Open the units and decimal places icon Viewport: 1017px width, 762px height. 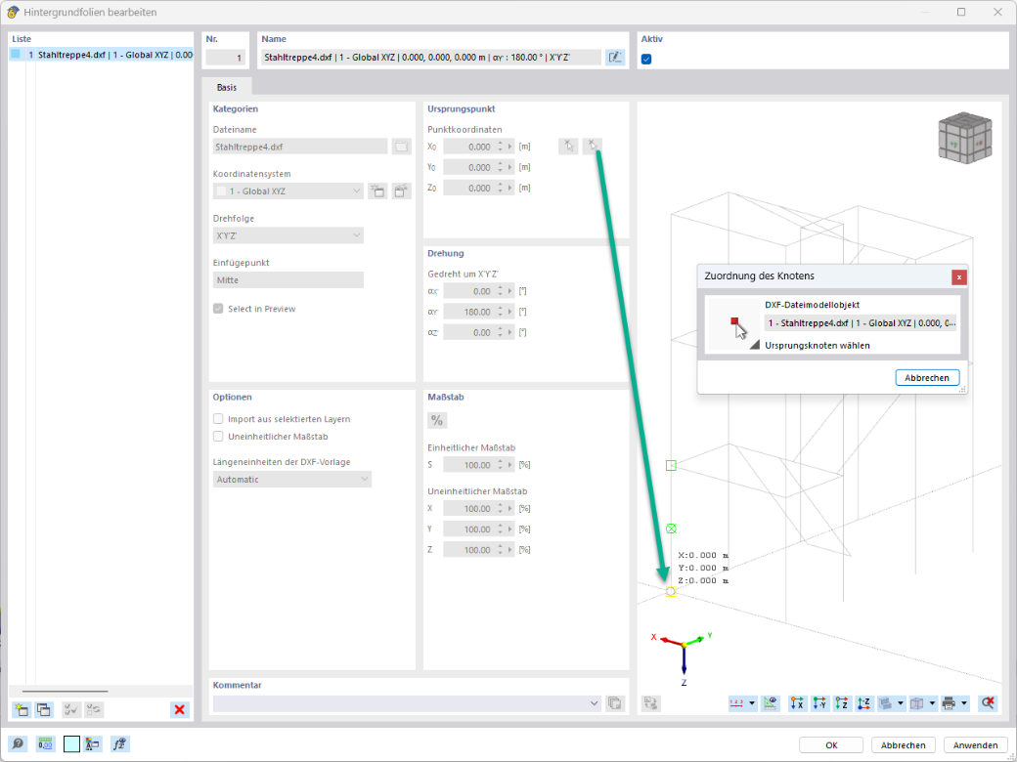(x=45, y=743)
